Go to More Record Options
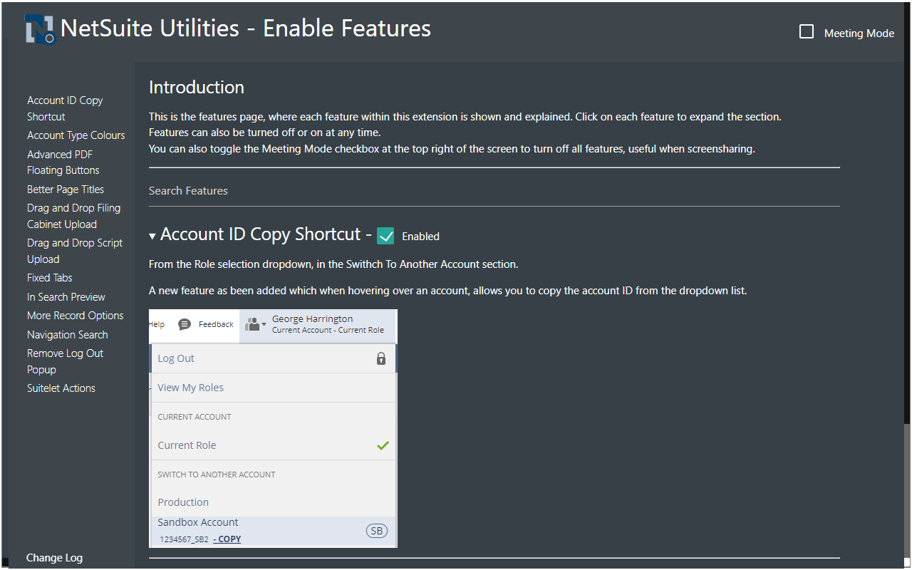This screenshot has width=912, height=570. (76, 316)
